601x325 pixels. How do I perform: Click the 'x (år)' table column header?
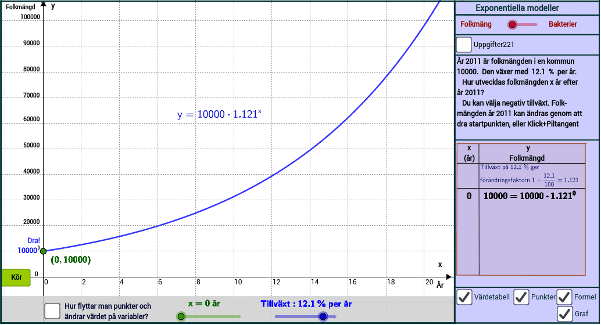(x=468, y=153)
